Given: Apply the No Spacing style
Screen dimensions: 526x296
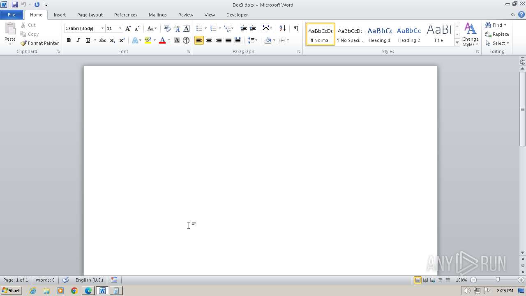Looking at the screenshot, I should click(350, 34).
